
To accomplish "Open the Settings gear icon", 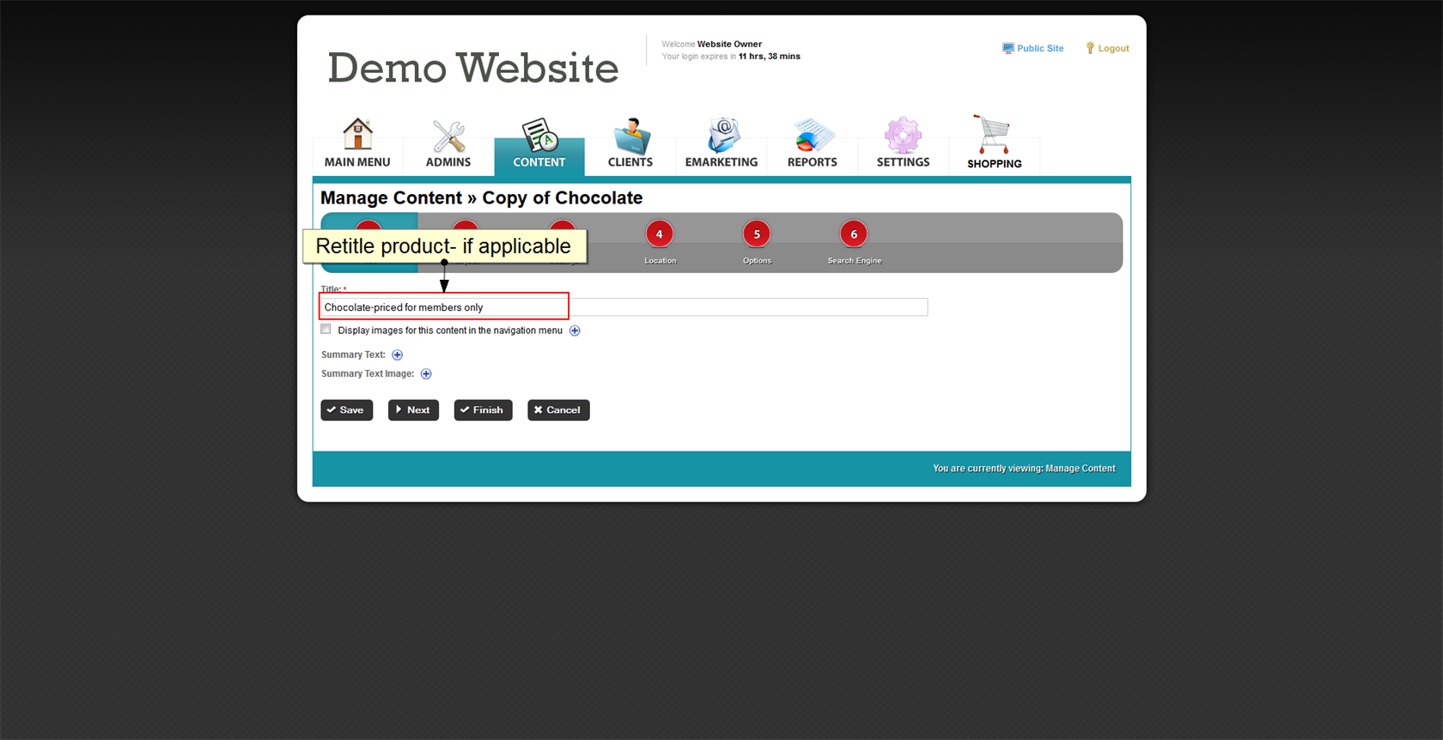I will coord(903,136).
